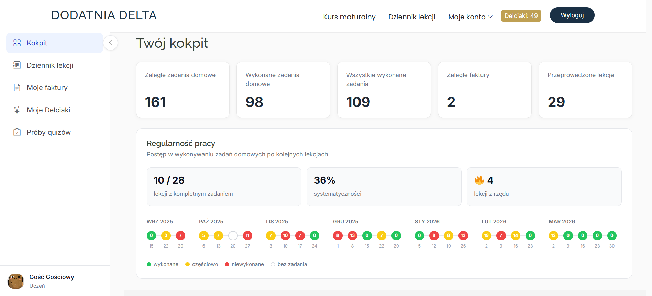
Task: Open Kokpit grid icon in sidebar
Action: tap(17, 43)
